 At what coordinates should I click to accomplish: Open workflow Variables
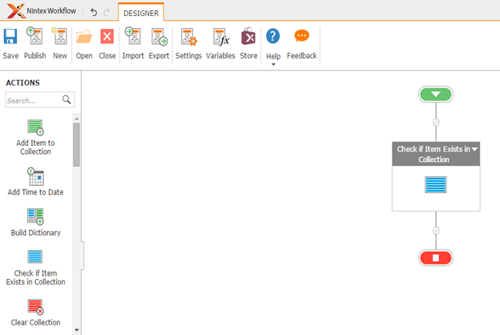click(x=220, y=44)
